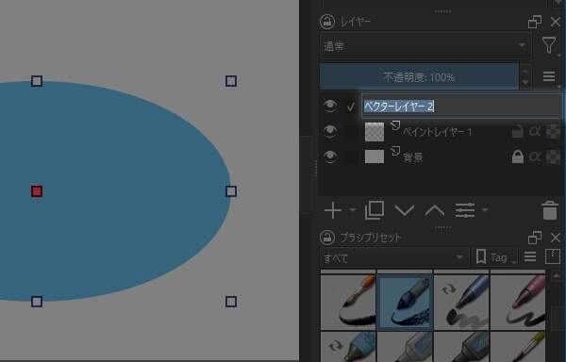Click the bottom-left selection handle
The height and width of the screenshot is (362, 566).
coord(37,302)
